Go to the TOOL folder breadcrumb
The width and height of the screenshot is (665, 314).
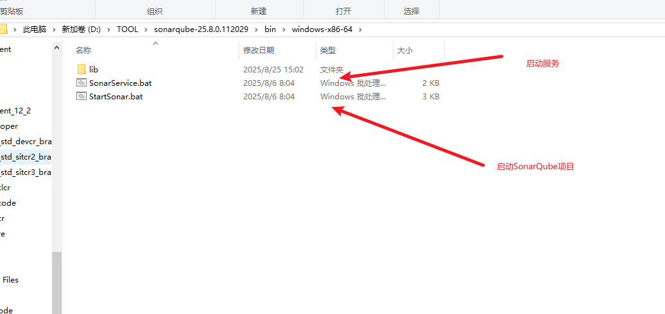coord(127,29)
